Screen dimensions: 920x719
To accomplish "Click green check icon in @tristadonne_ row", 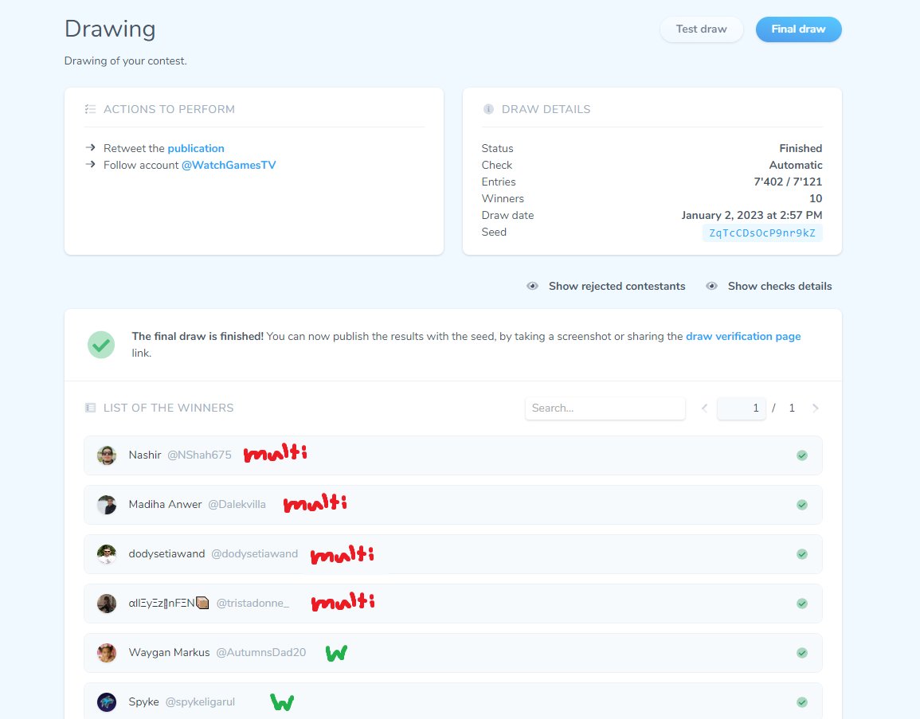I will (x=802, y=603).
